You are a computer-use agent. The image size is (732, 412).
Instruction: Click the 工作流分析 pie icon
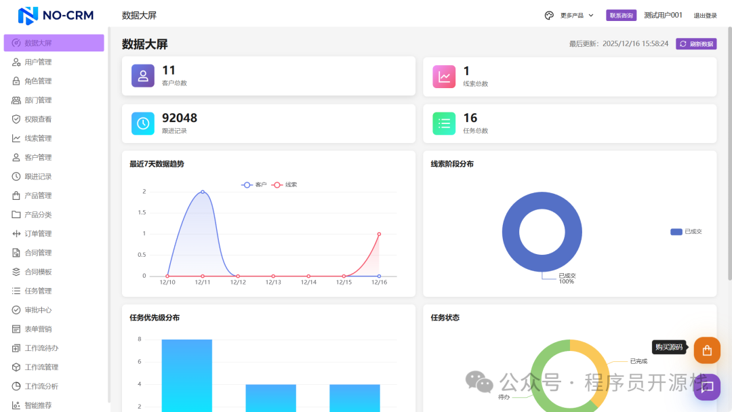tap(16, 386)
